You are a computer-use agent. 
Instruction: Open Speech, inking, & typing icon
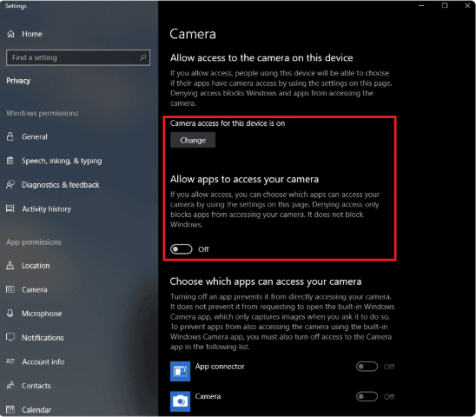point(10,161)
